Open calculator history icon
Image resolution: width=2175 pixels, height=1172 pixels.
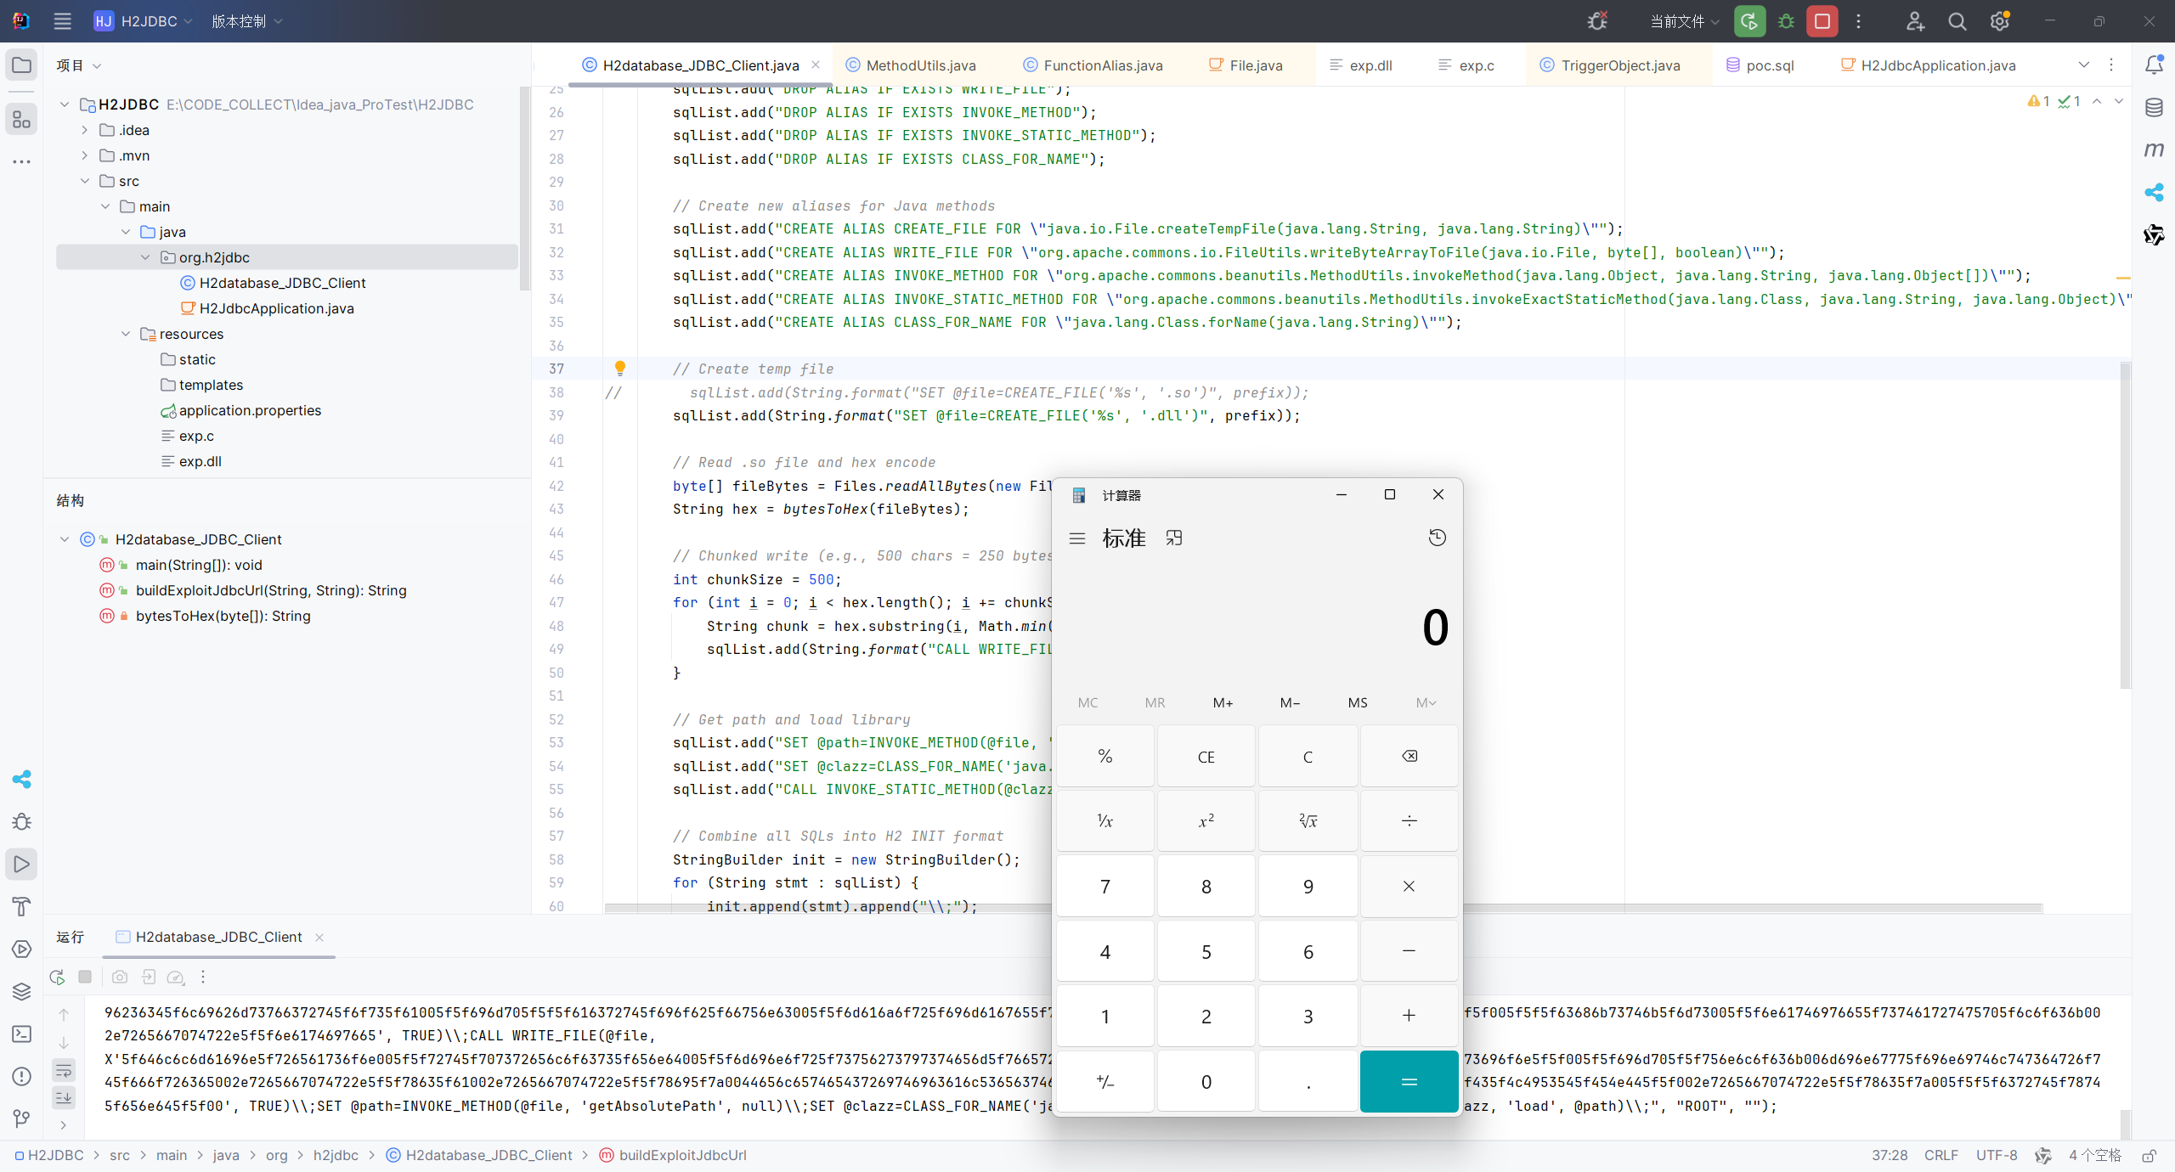point(1438,538)
